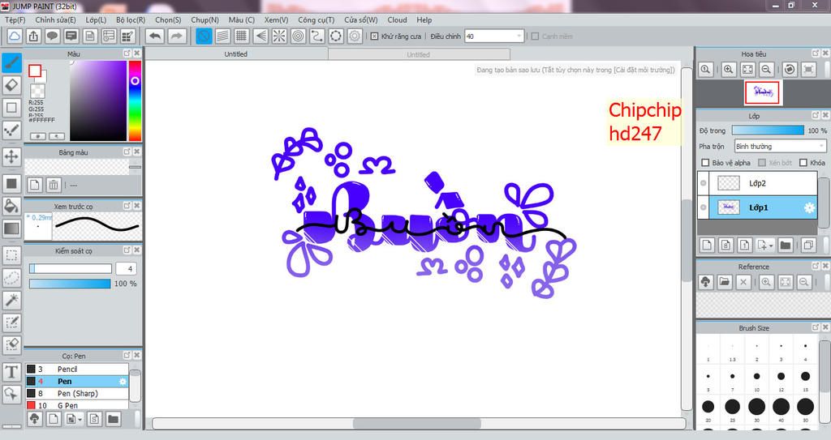
Task: Expand the add-layer dropdown arrow
Action: point(769,246)
